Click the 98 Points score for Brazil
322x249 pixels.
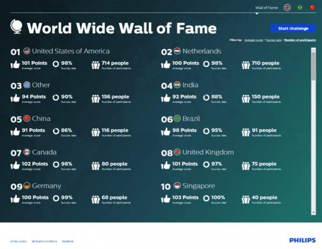(x=185, y=130)
